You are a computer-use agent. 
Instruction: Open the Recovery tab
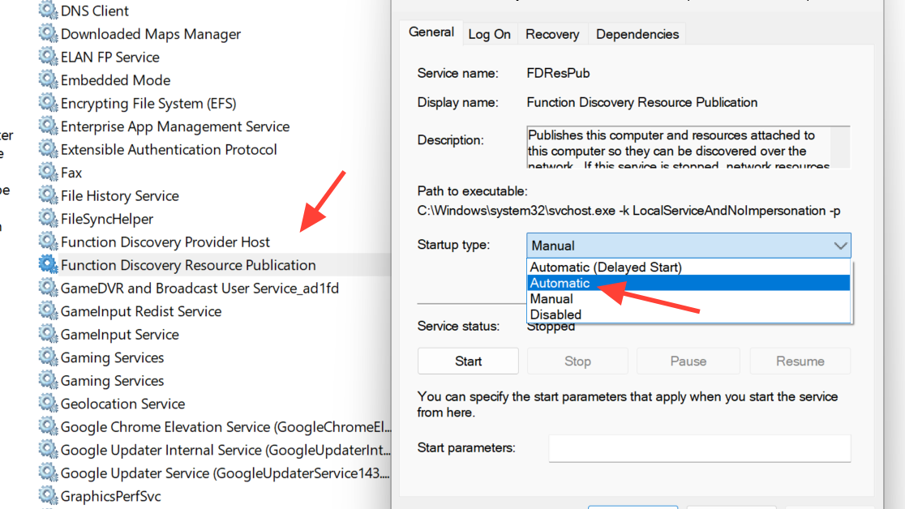552,34
